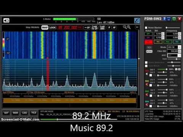Open the FILE button

[34, 113]
